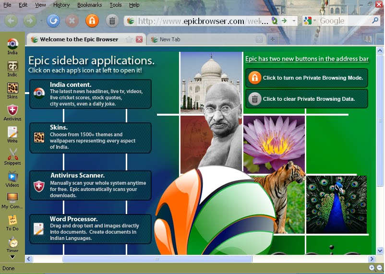The width and height of the screenshot is (385, 274).
Task: Click the Skins card heading
Action: (59, 128)
